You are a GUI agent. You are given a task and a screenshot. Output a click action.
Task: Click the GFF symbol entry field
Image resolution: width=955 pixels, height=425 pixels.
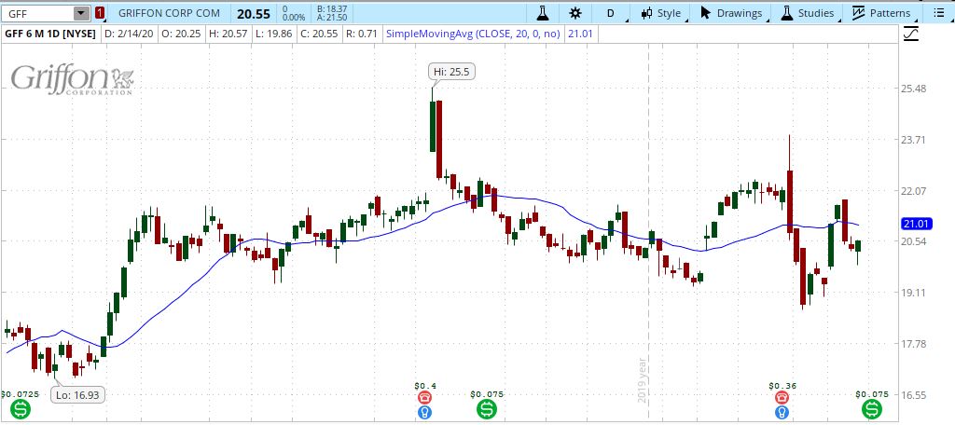pyautogui.click(x=37, y=13)
